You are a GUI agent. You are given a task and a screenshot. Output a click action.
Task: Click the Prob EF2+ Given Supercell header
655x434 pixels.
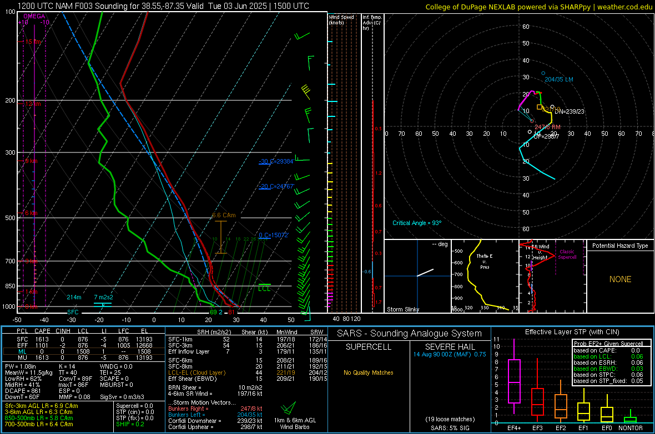coord(608,344)
